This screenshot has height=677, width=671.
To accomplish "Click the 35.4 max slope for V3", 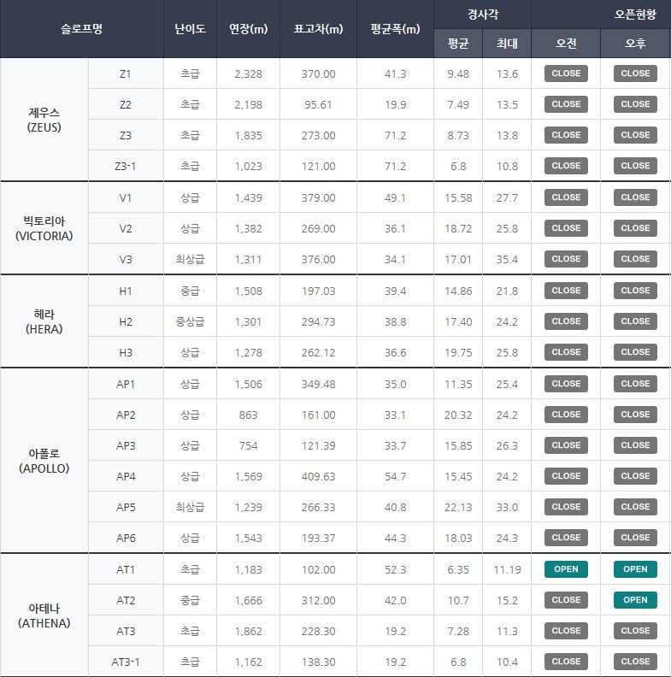I will (x=507, y=259).
